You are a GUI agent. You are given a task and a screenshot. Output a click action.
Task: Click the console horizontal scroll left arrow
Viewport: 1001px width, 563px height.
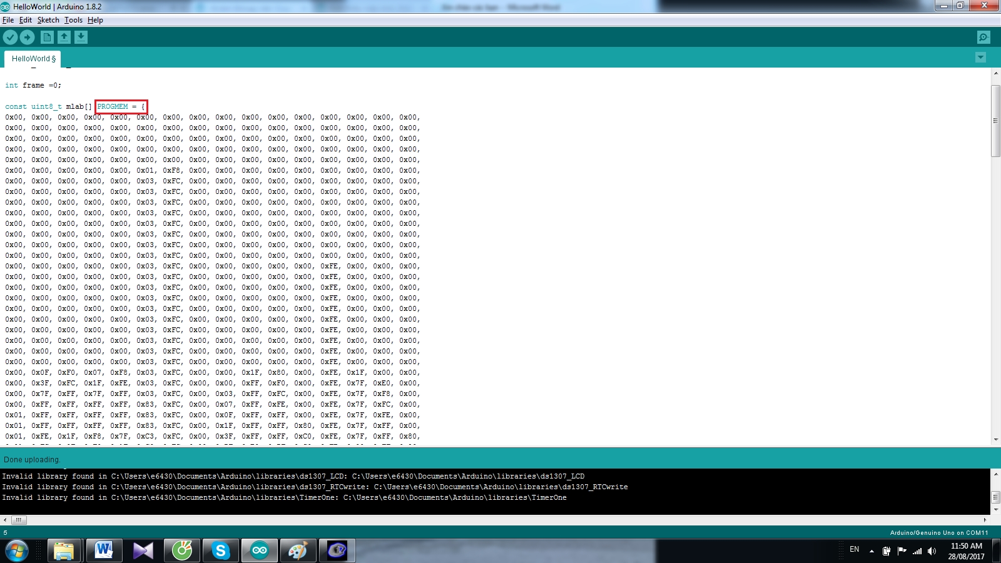[5, 520]
